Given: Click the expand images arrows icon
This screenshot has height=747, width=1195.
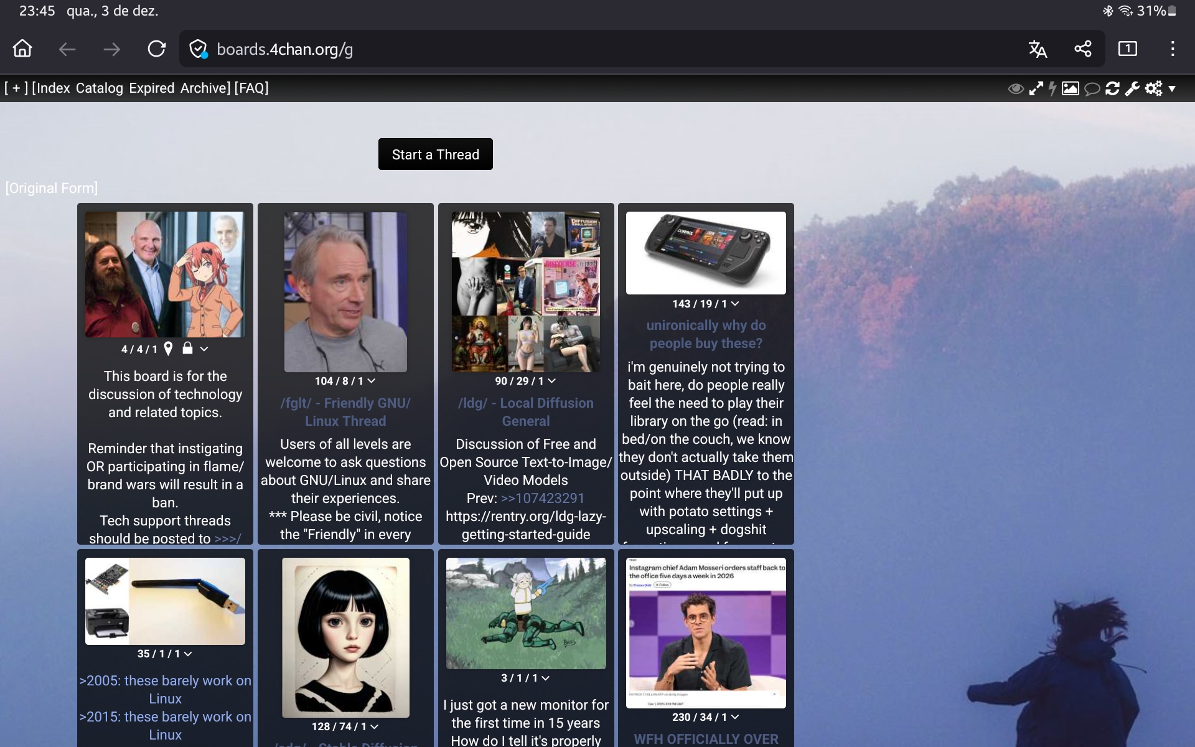Looking at the screenshot, I should pos(1036,88).
